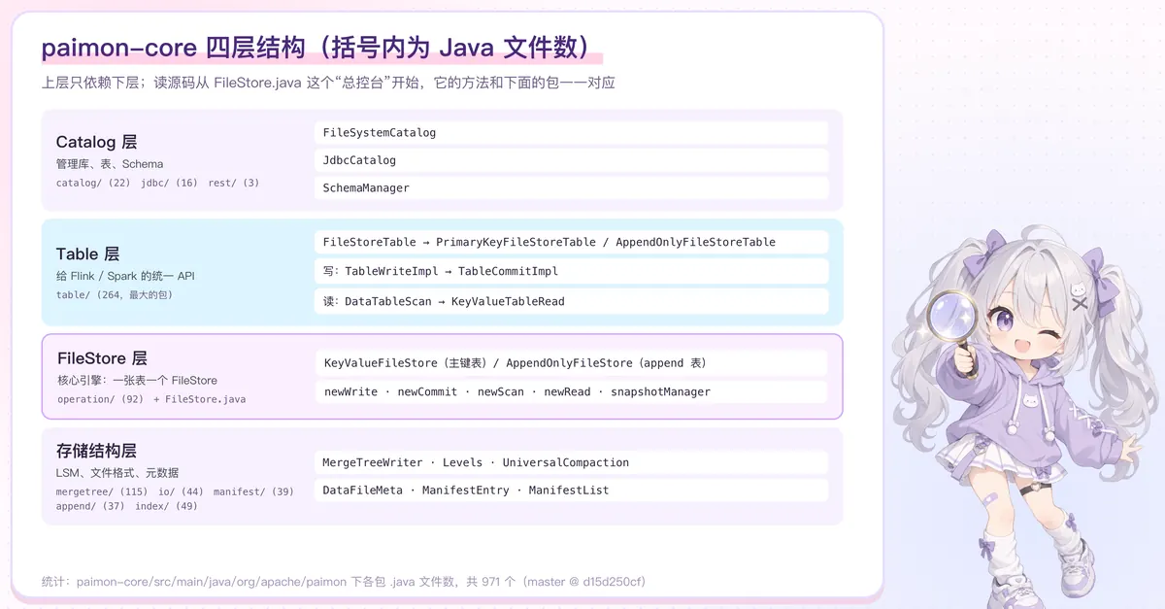The width and height of the screenshot is (1165, 609).
Task: Click the "存储结构层" heading
Action: [96, 451]
